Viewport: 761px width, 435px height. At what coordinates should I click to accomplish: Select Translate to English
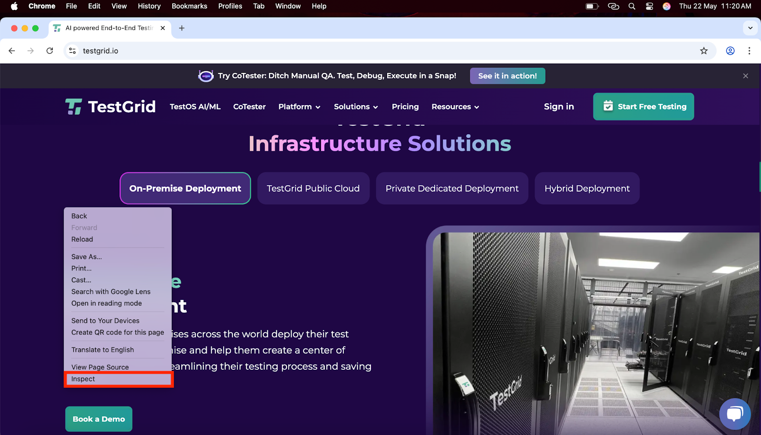click(118, 350)
